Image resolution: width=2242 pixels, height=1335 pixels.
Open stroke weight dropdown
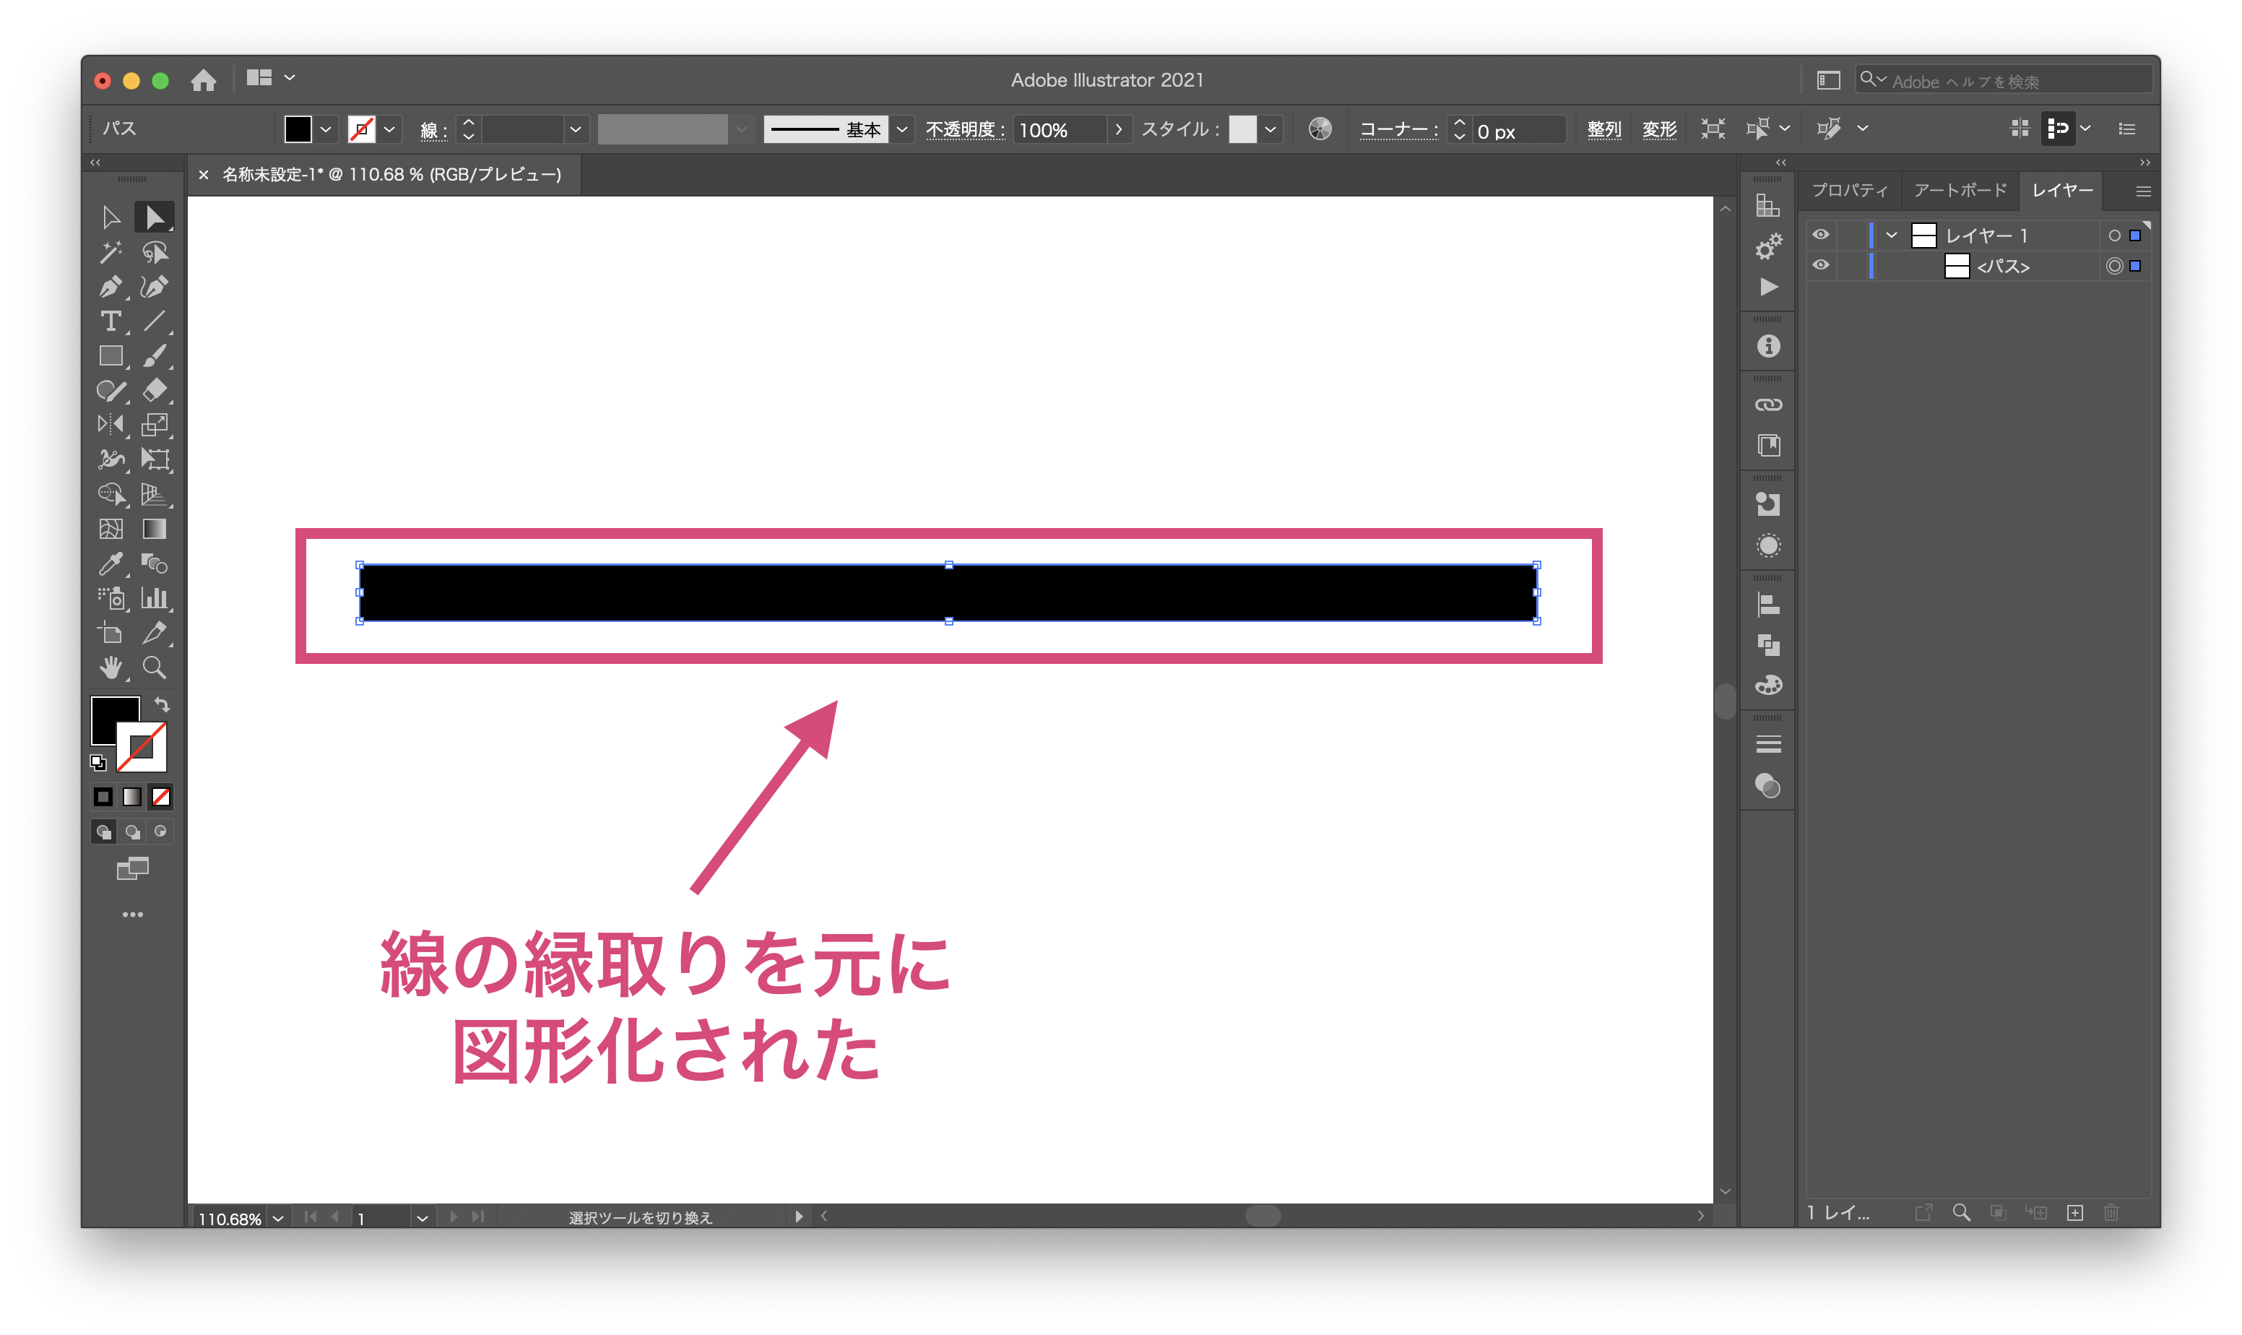576,129
